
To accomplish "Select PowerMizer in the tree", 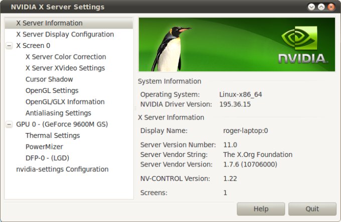I will [44, 147].
